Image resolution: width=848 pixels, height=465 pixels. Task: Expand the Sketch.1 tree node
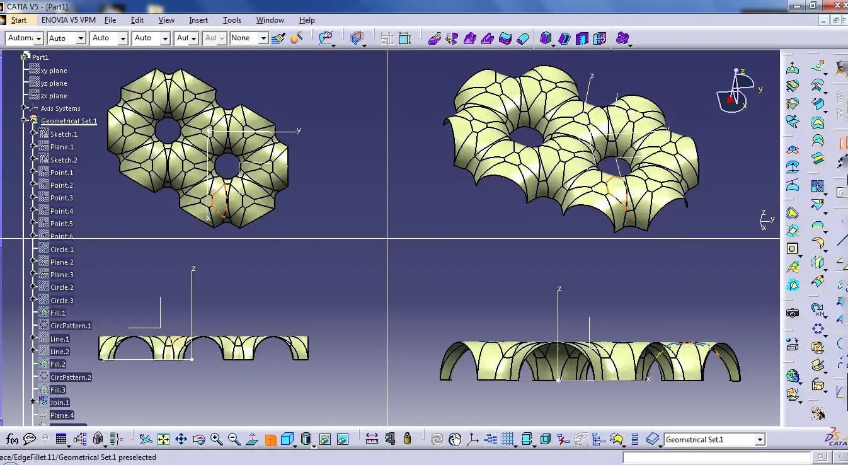click(34, 134)
